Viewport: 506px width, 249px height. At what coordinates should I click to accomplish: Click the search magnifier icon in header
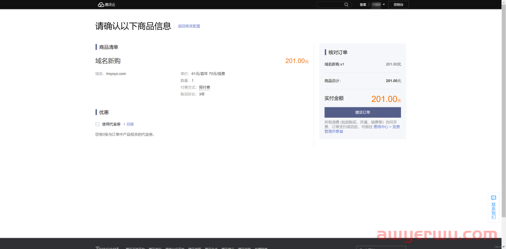[x=346, y=5]
